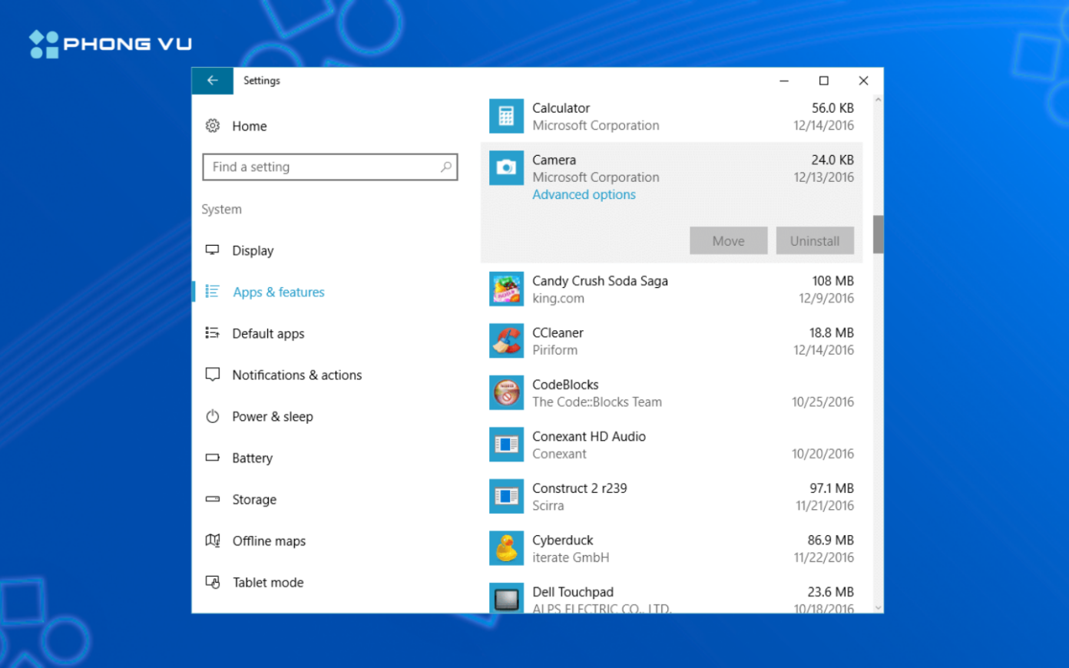
Task: Select the Candy Crush Soda Saga icon
Action: click(x=506, y=289)
